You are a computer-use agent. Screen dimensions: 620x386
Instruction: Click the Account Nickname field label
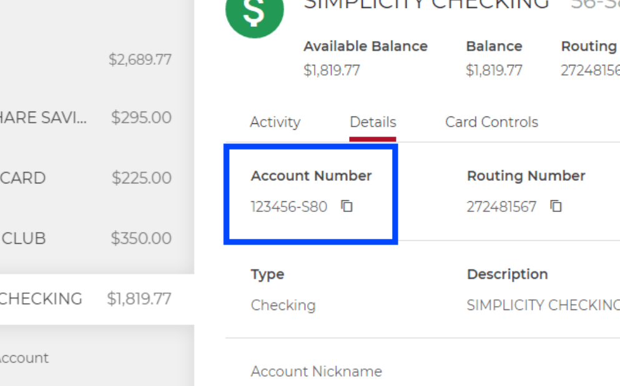coord(316,372)
